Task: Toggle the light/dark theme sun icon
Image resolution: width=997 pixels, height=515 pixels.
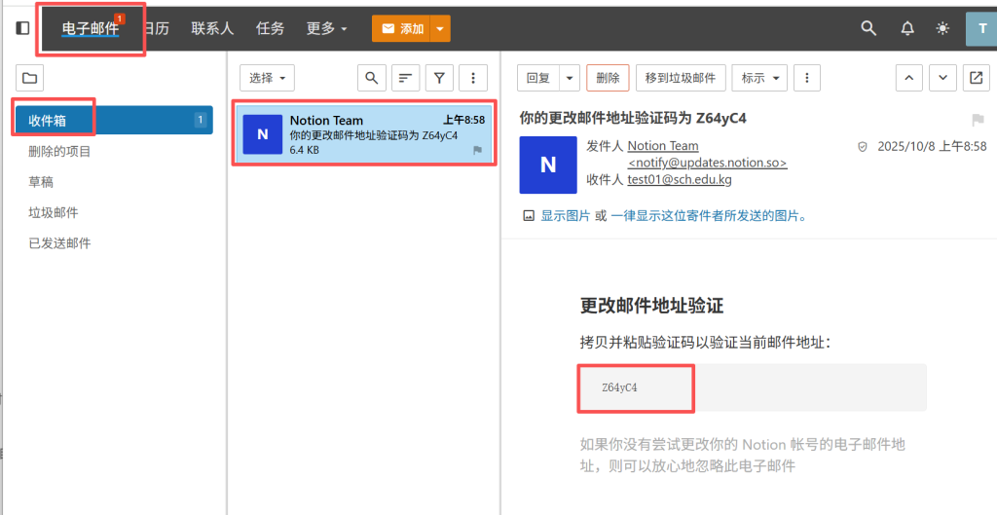Action: (x=942, y=28)
